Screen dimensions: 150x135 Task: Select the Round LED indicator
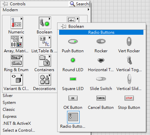pos(73,60)
